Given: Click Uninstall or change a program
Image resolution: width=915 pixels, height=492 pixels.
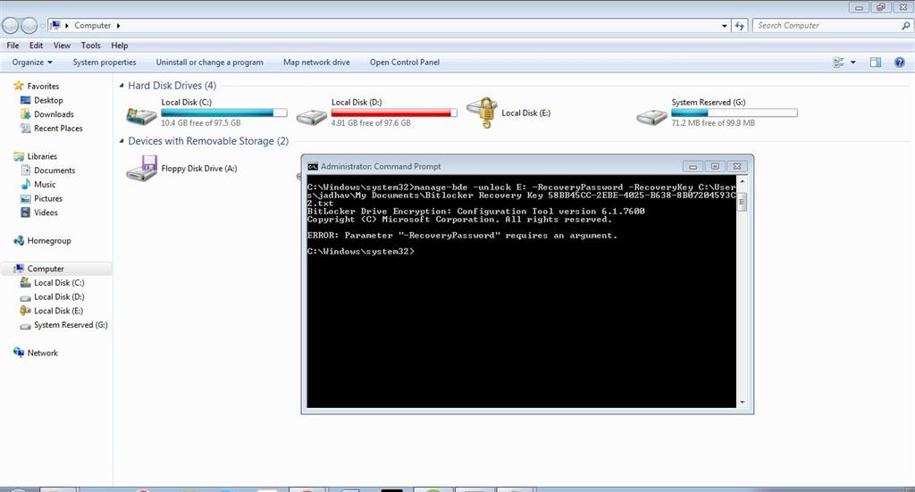Looking at the screenshot, I should [209, 62].
